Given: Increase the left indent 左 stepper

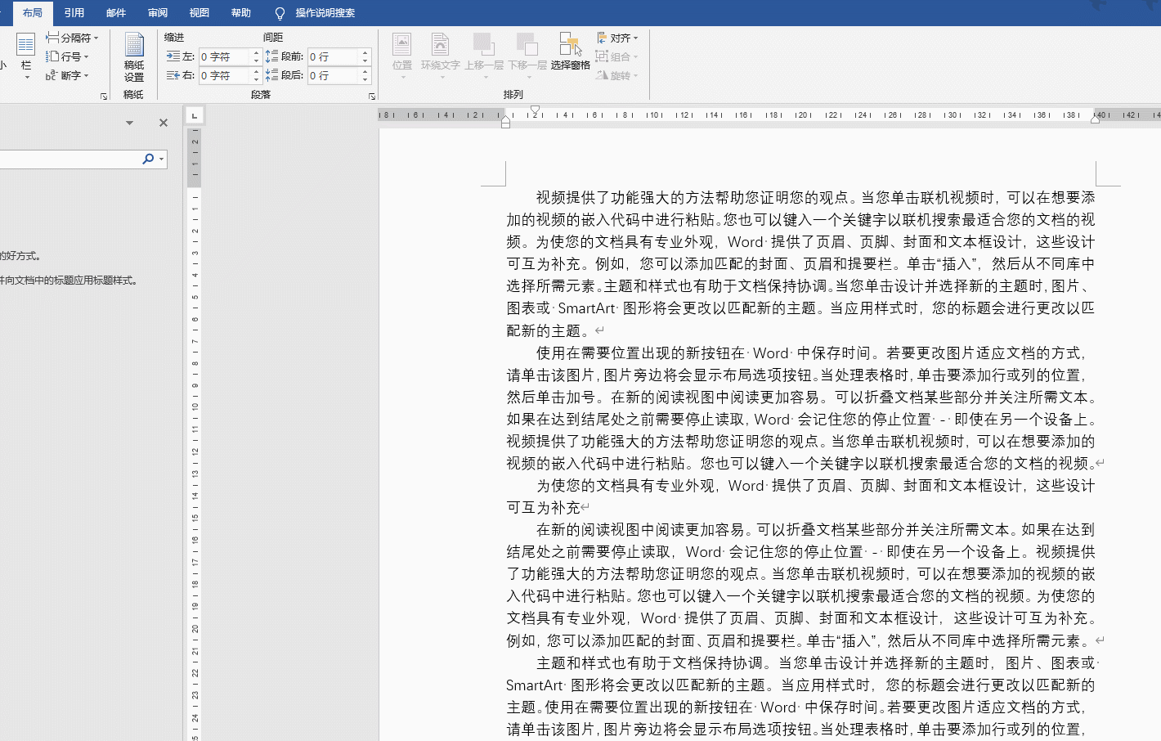Looking at the screenshot, I should (256, 52).
